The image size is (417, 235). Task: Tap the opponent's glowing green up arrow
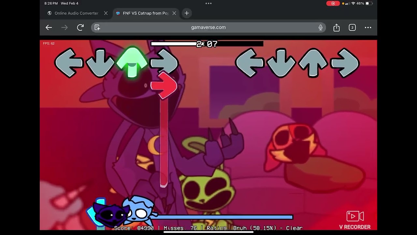132,62
